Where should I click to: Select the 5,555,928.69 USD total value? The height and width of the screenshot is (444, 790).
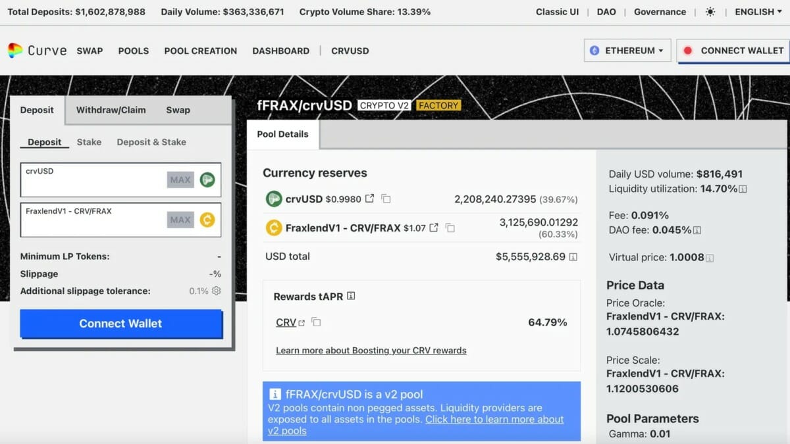(531, 257)
